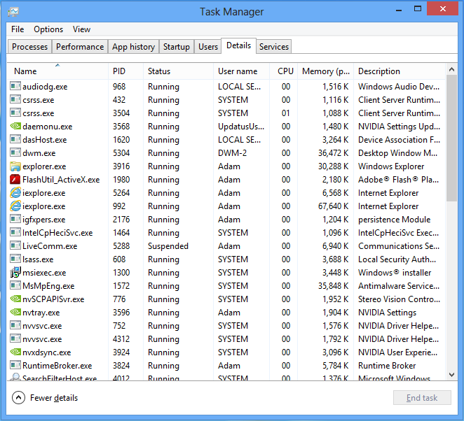Click the scrollbar down arrow
The image size is (464, 421).
pos(451,375)
